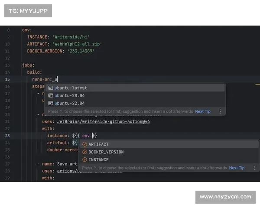This screenshot has width=260, height=208.
Task: Click line number 15 in the gutter
Action: [7, 79]
